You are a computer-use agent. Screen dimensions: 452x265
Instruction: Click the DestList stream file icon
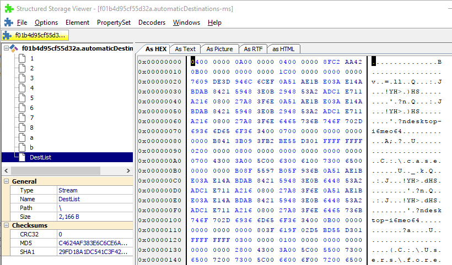click(22, 157)
